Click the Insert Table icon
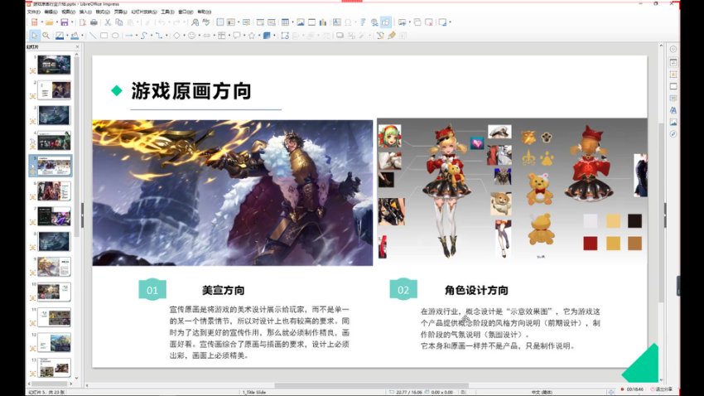Screen dimensions: 704x396 (285, 22)
